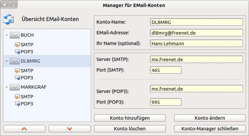Collapse the MARKGRAF account tree node

click(x=7, y=87)
